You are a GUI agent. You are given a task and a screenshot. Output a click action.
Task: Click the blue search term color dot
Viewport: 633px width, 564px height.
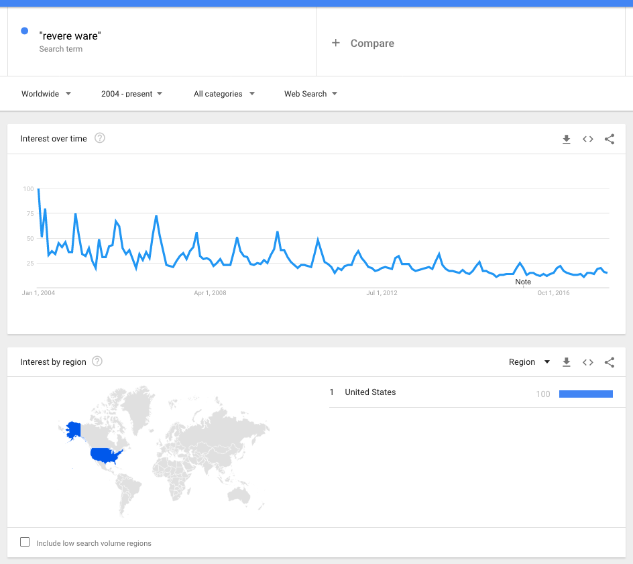[x=25, y=31]
